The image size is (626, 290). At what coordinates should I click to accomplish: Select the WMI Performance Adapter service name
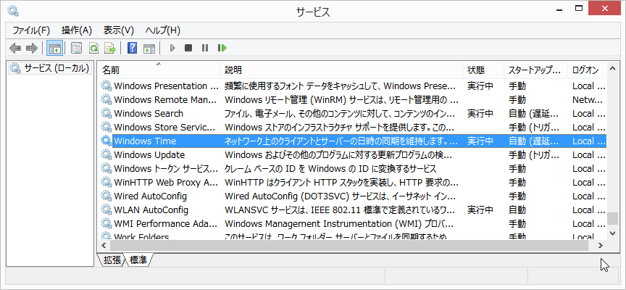pos(166,224)
